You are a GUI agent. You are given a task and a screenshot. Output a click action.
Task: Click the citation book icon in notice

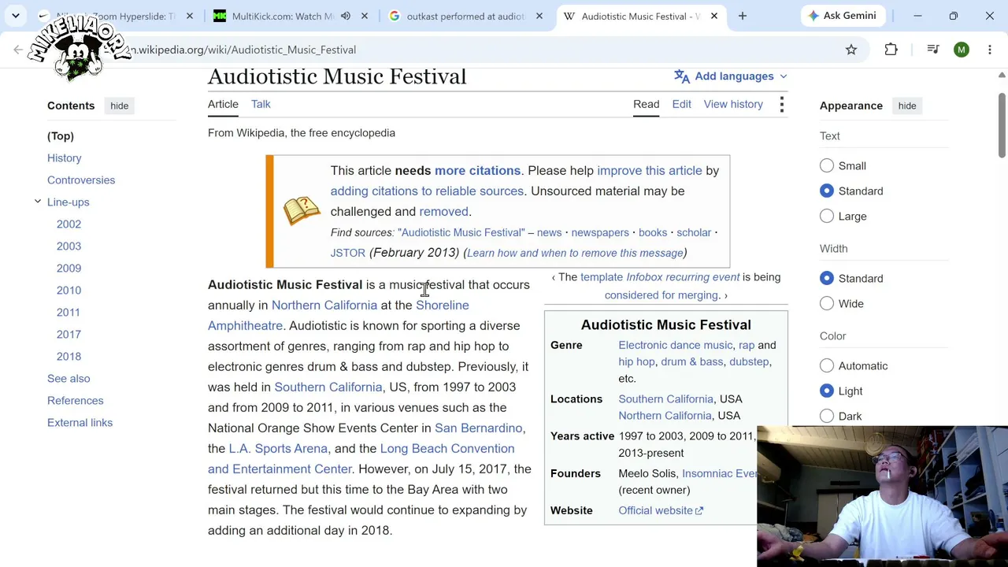pos(302,211)
